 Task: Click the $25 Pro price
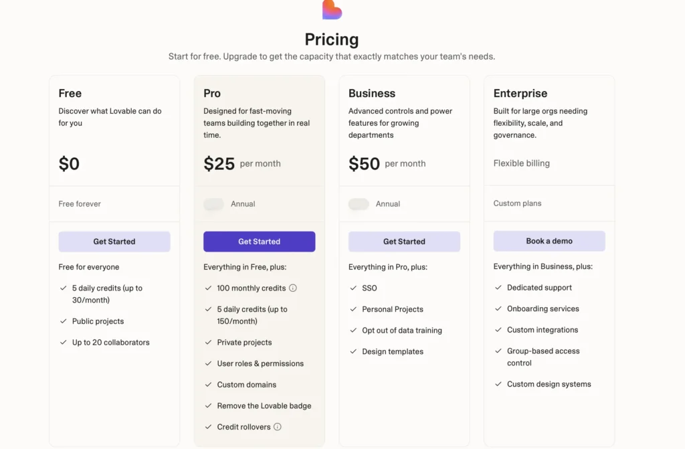coord(219,164)
